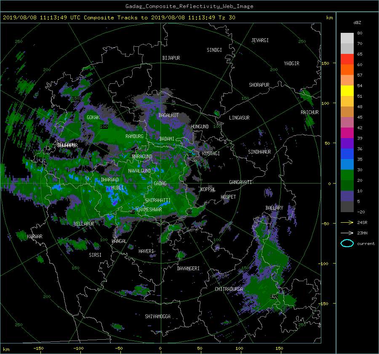Click the BAGALKOT city label
The height and width of the screenshot is (354, 379).
[168, 115]
